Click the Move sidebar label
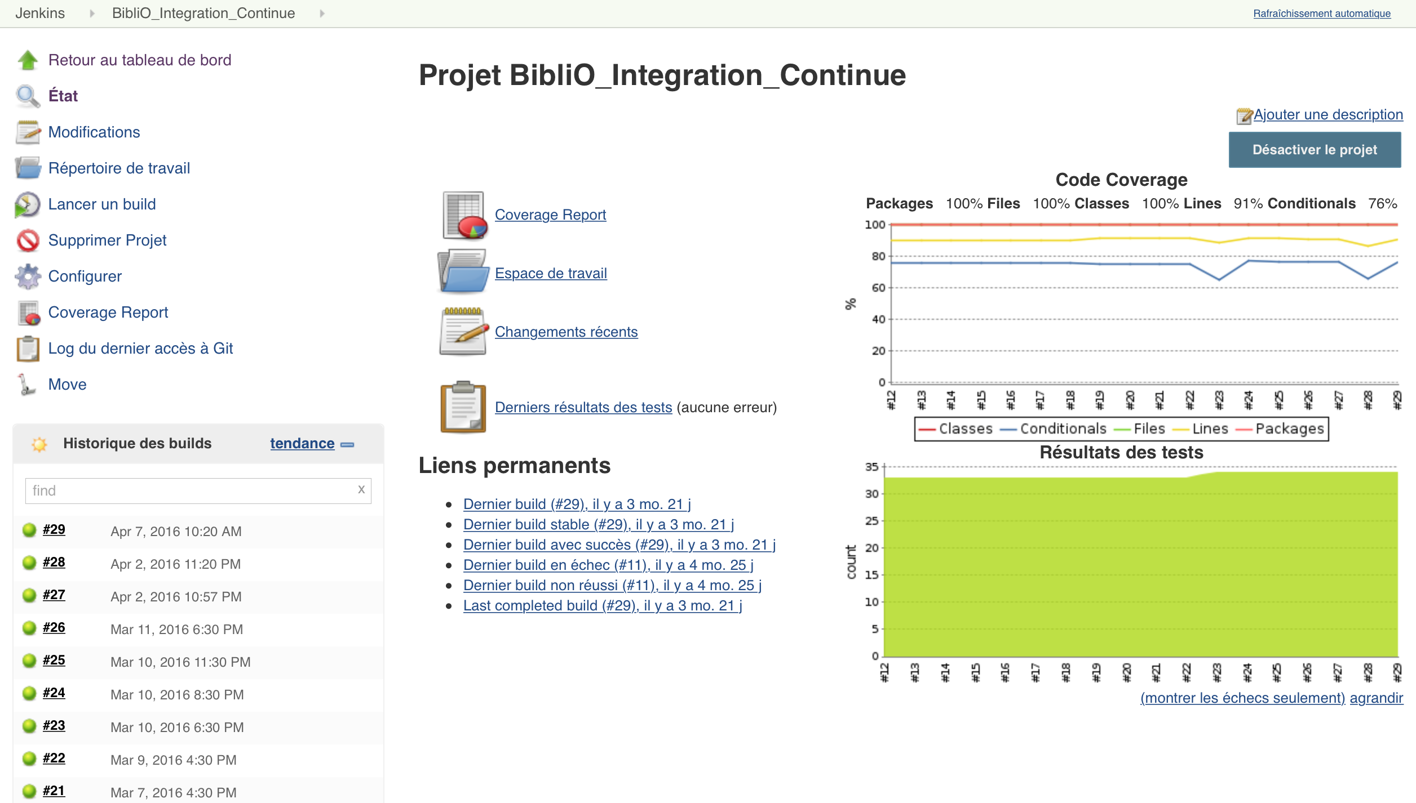The width and height of the screenshot is (1416, 803). point(68,384)
